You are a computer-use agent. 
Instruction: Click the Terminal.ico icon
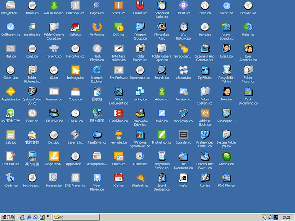point(54,92)
